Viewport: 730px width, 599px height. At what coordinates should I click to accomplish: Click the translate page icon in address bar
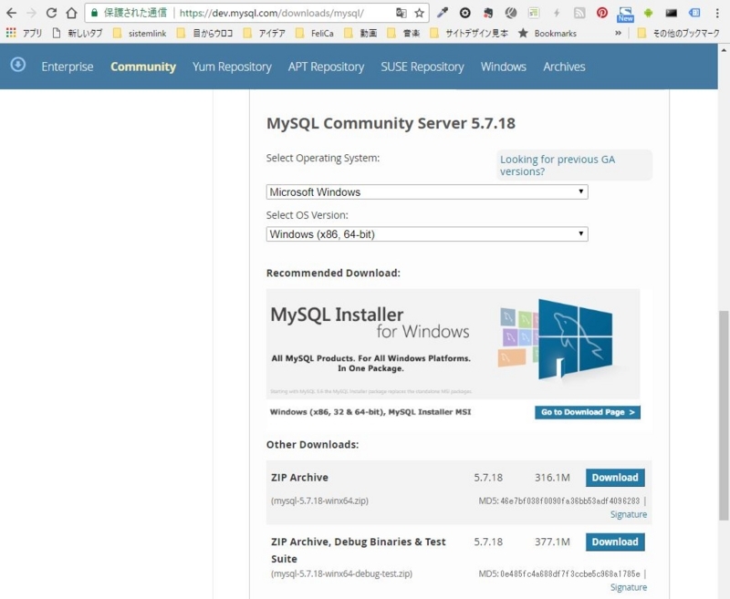(x=401, y=13)
